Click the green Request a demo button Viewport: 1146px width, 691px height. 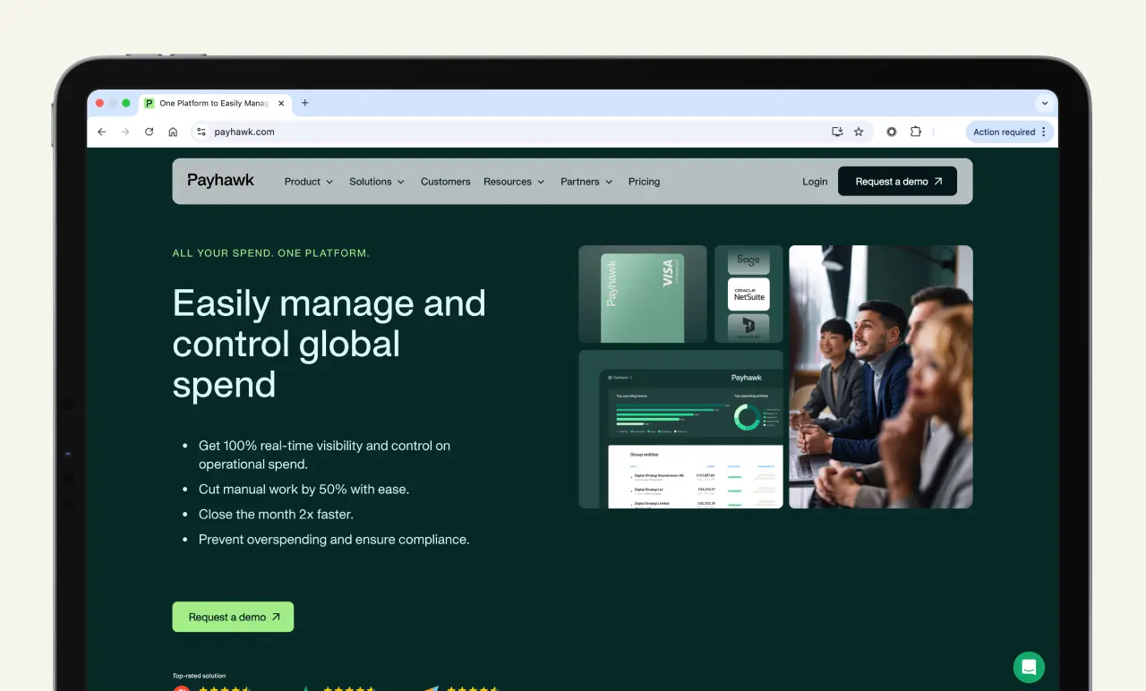point(233,617)
